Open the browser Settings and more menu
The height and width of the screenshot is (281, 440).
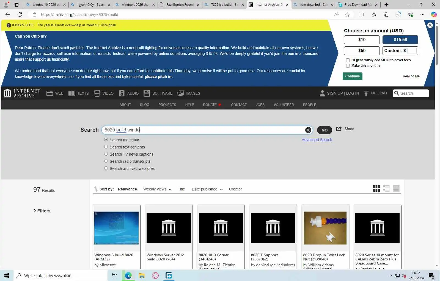coord(422,15)
